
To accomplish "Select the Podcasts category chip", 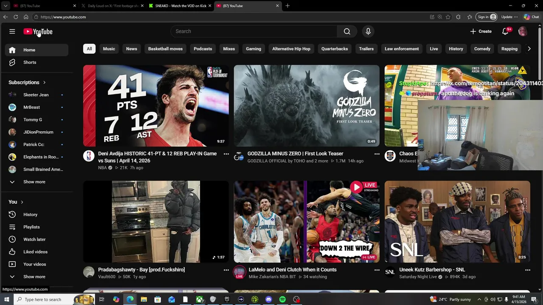I will point(203,49).
